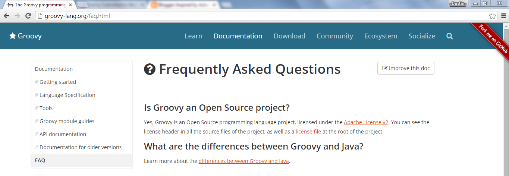Viewport: 509px width, 176px height.
Task: Bookmark this page with the star icon
Action: pos(492,16)
